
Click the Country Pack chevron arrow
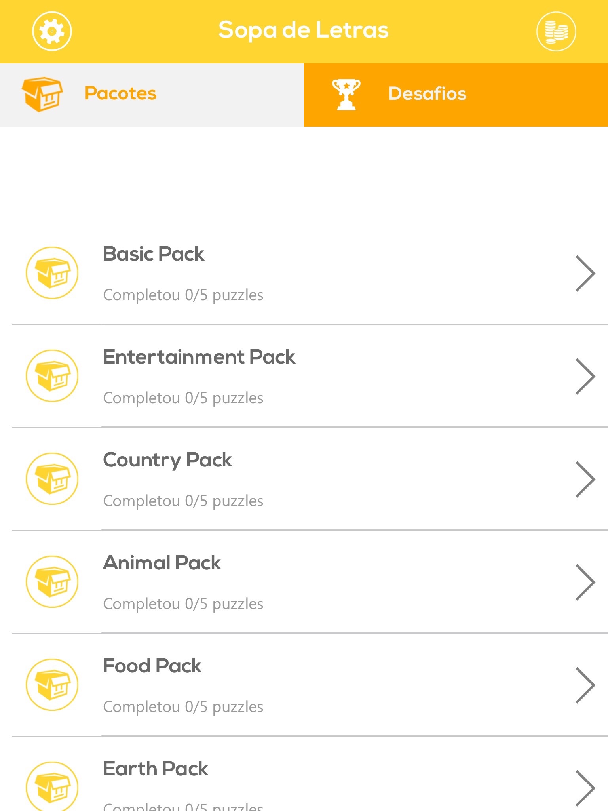tap(585, 479)
